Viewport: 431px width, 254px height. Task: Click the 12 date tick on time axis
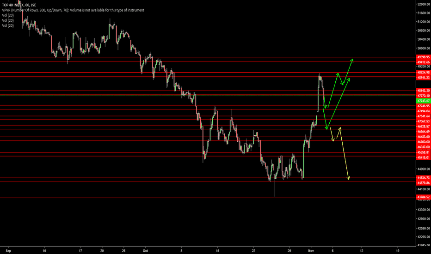click(x=362, y=251)
